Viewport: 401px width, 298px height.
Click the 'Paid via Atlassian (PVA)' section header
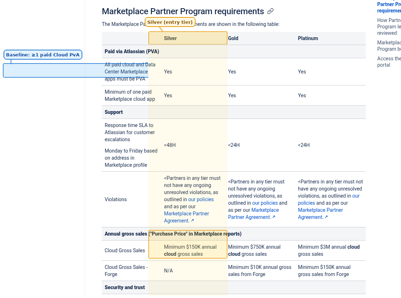click(132, 51)
